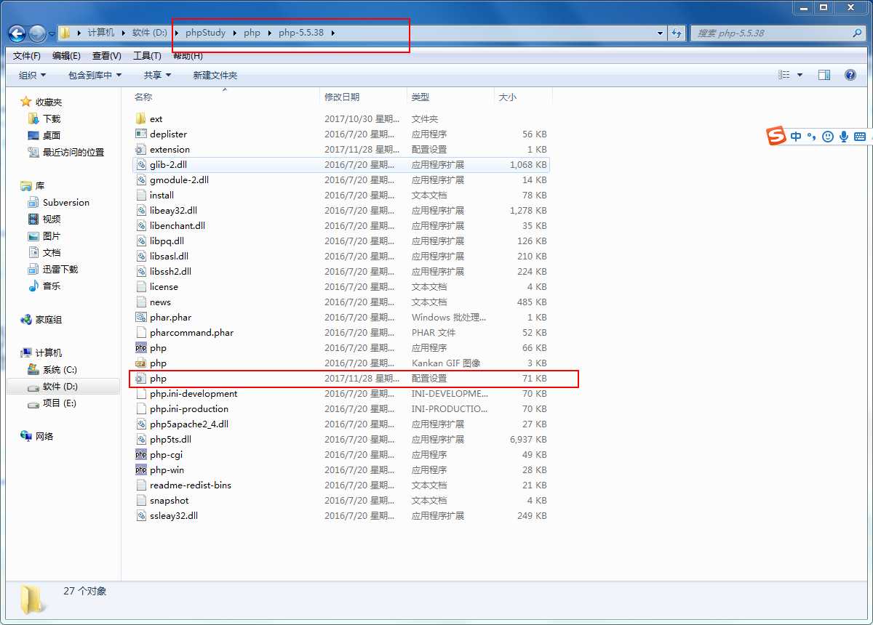This screenshot has width=873, height=625.
Task: Click the change view icon in toolbar
Action: (x=784, y=75)
